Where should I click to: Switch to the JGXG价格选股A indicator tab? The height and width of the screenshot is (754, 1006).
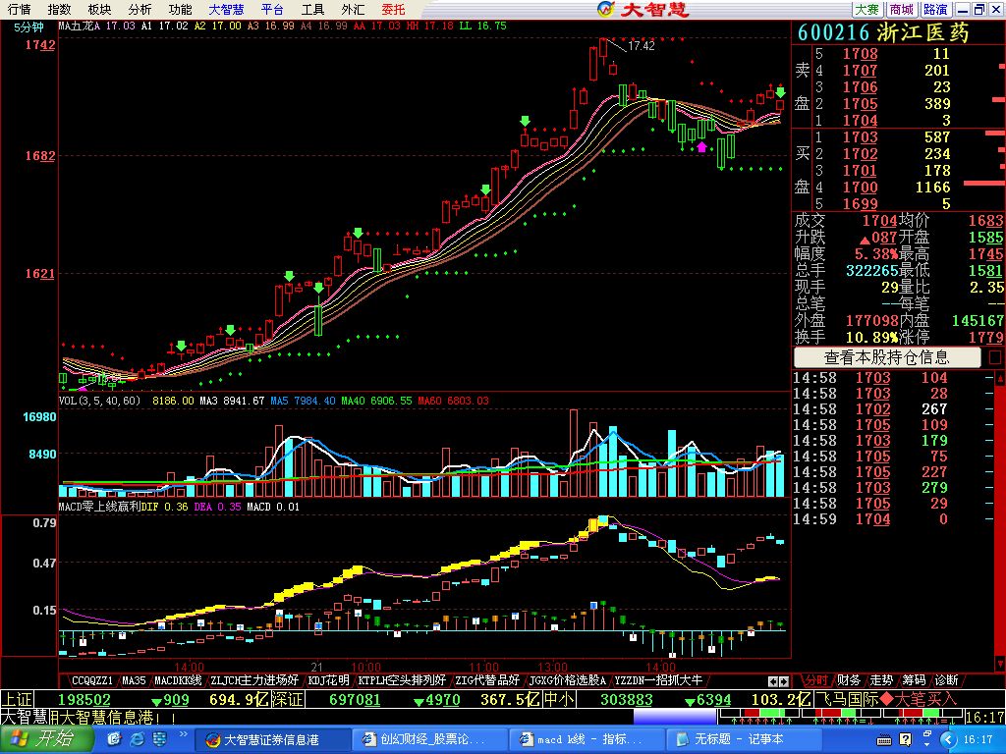567,680
